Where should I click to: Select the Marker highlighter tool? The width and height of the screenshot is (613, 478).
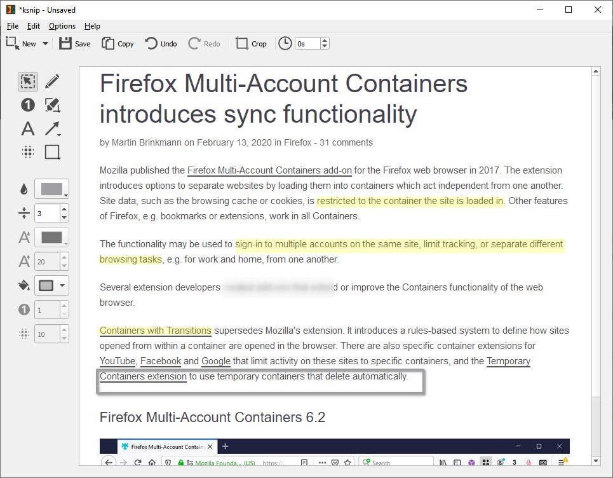(52, 105)
